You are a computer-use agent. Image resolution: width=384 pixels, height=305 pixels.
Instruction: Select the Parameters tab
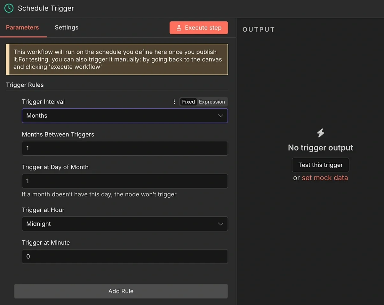22,27
